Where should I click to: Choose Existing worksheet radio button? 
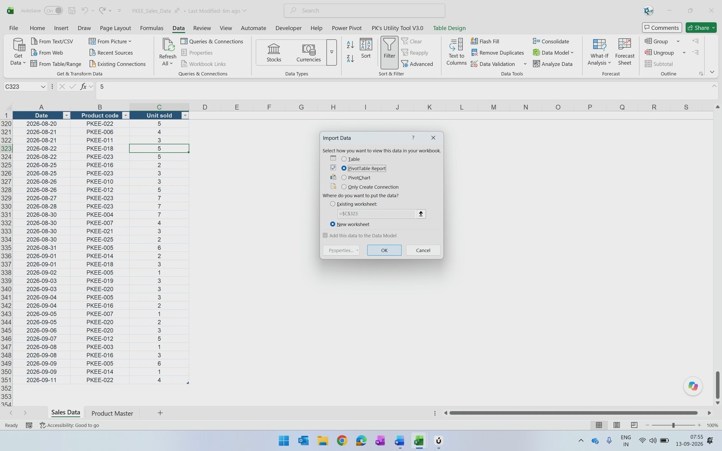333,204
